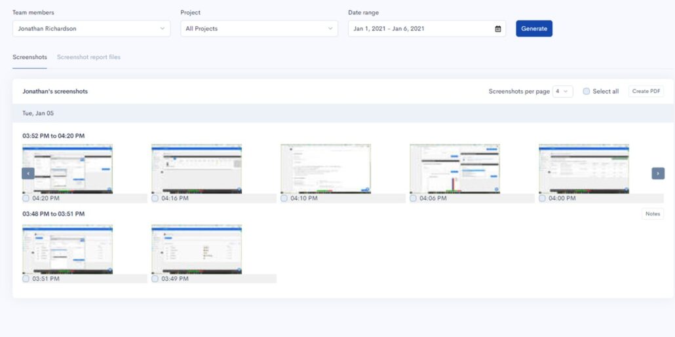Click the next screenshots arrow

coord(658,173)
